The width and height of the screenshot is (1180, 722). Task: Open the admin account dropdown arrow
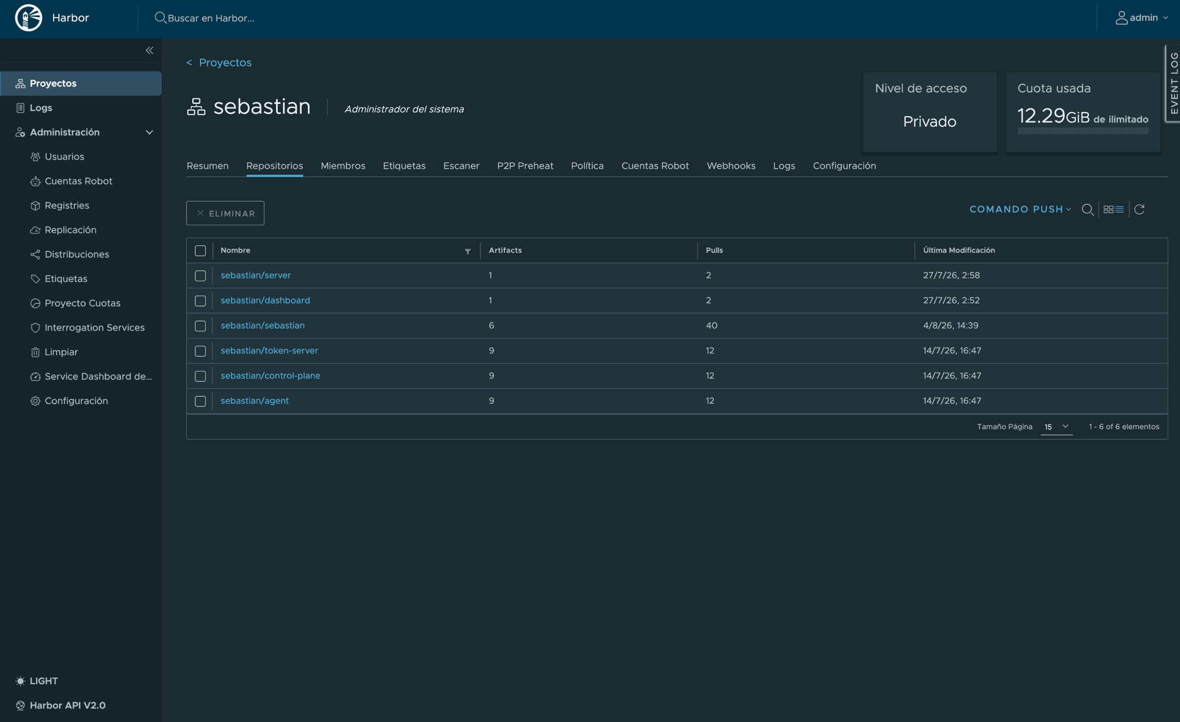pos(1165,18)
